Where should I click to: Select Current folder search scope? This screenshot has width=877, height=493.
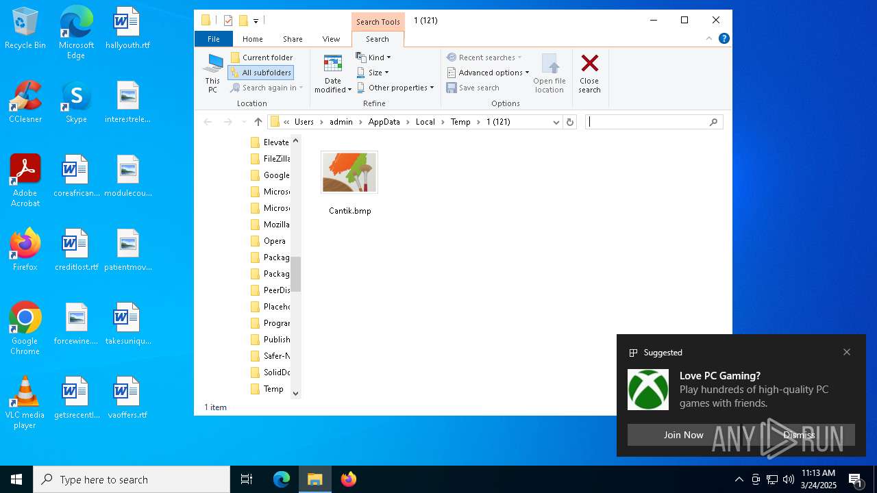[x=262, y=58]
